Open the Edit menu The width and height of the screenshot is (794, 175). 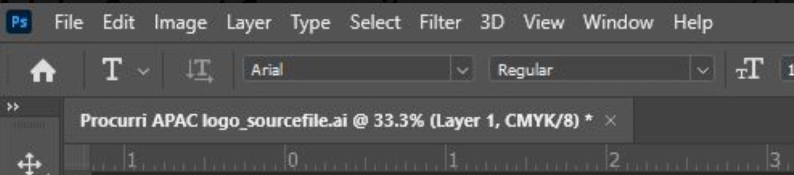coord(118,22)
